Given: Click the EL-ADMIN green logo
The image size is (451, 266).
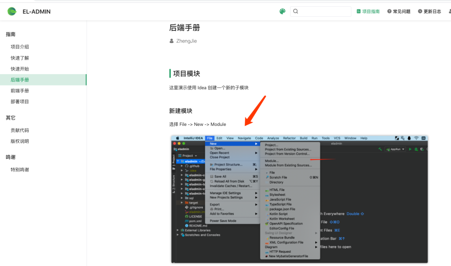Looking at the screenshot, I should click(x=12, y=11).
